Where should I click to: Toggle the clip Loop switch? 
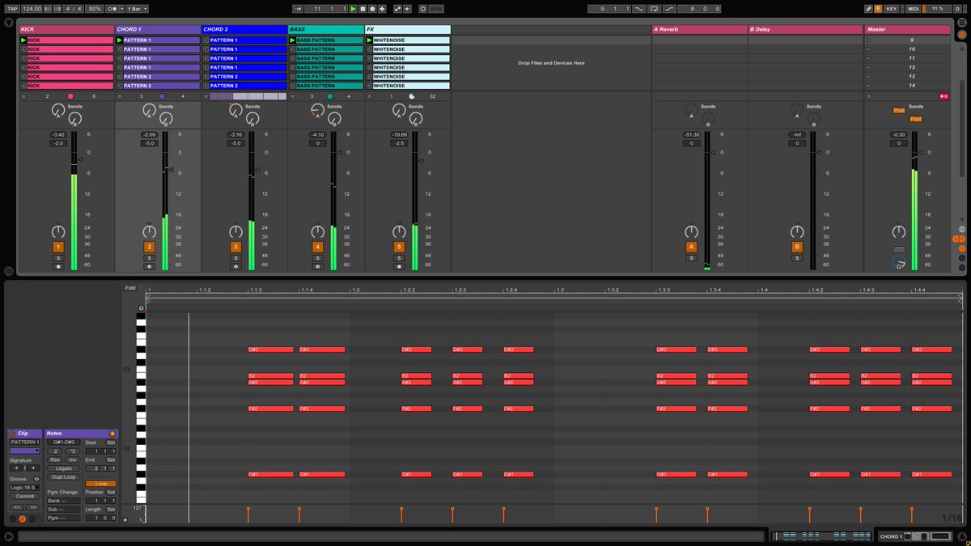coord(101,484)
